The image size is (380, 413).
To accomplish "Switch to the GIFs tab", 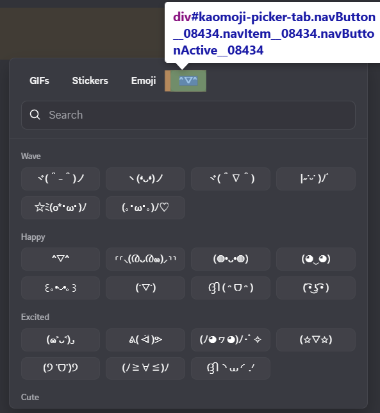I will click(39, 81).
